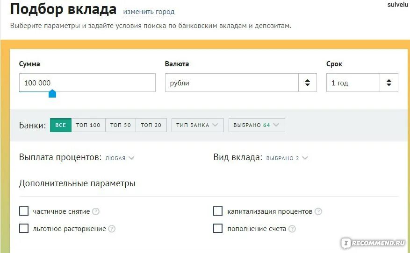Click the blue Сумма slider handle
The width and height of the screenshot is (410, 253).
pyautogui.click(x=52, y=93)
